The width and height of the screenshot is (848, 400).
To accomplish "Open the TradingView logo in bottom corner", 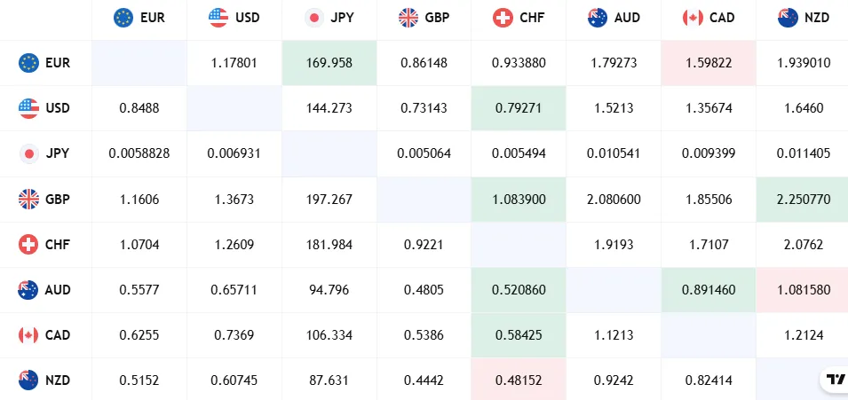I will (835, 380).
